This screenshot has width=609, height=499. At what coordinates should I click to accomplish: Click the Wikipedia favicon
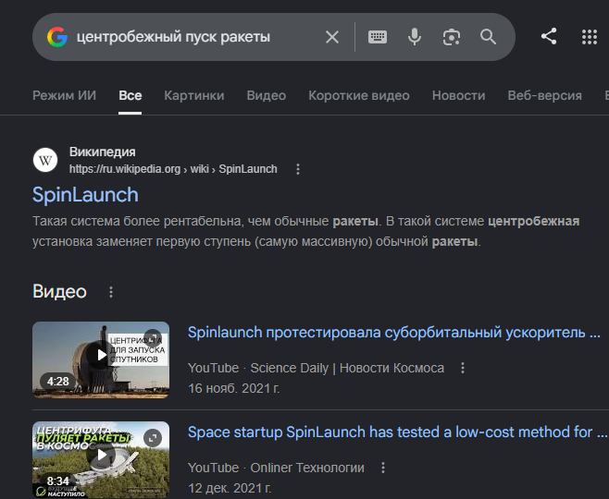(x=45, y=160)
